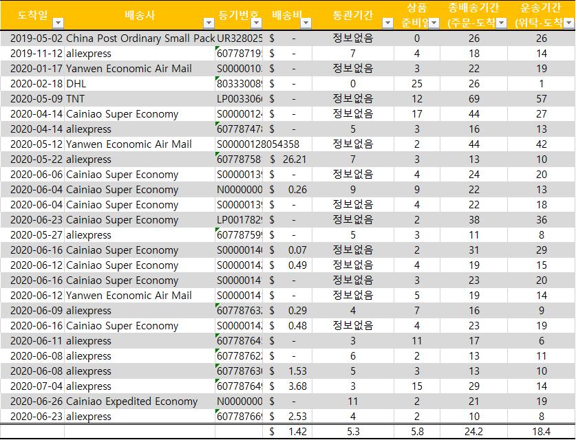Select preparation days value 25 in DHL row

point(417,84)
